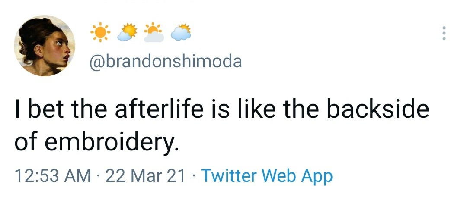Image resolution: width=467 pixels, height=197 pixels.
Task: Click the tweet text starting with I bet
Action: click(222, 125)
